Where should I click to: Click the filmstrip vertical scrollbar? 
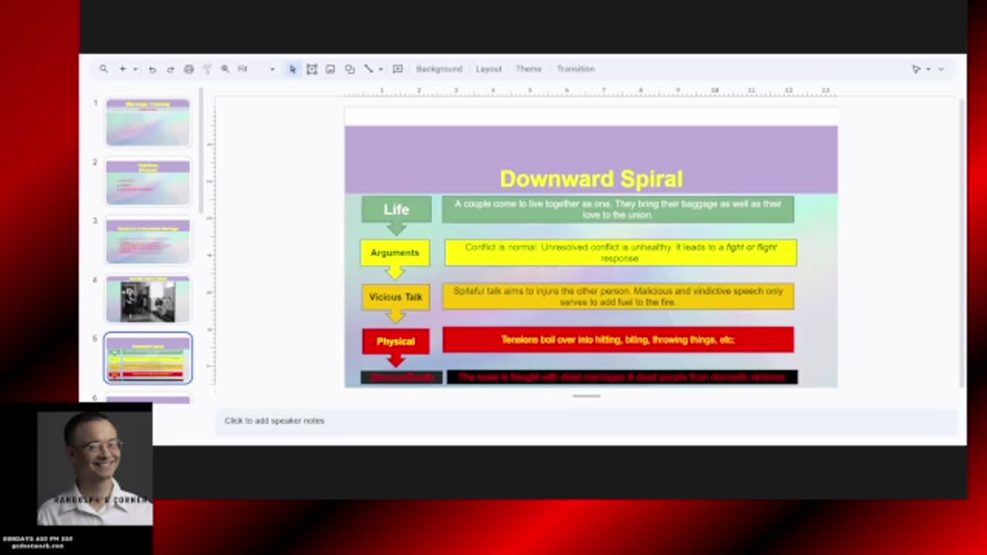(x=201, y=150)
